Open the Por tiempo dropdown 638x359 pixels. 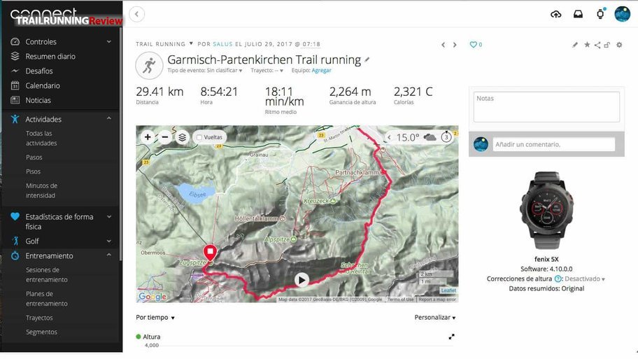pyautogui.click(x=155, y=318)
